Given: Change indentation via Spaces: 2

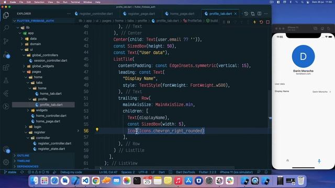Looking at the screenshot, I should coord(128,172).
